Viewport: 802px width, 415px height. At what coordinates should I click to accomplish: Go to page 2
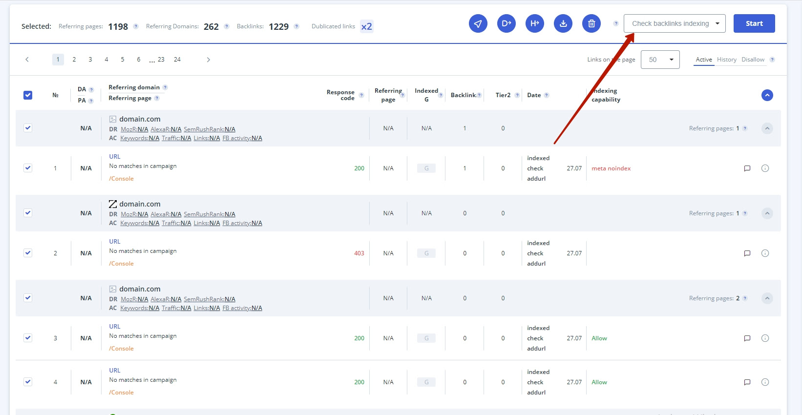74,60
